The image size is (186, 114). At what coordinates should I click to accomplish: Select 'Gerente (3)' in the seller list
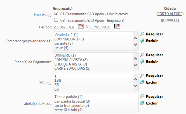pos(63,43)
